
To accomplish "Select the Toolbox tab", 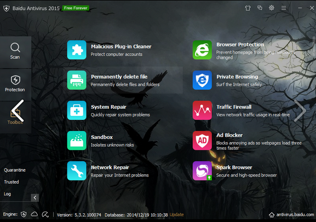I will 15,118.
